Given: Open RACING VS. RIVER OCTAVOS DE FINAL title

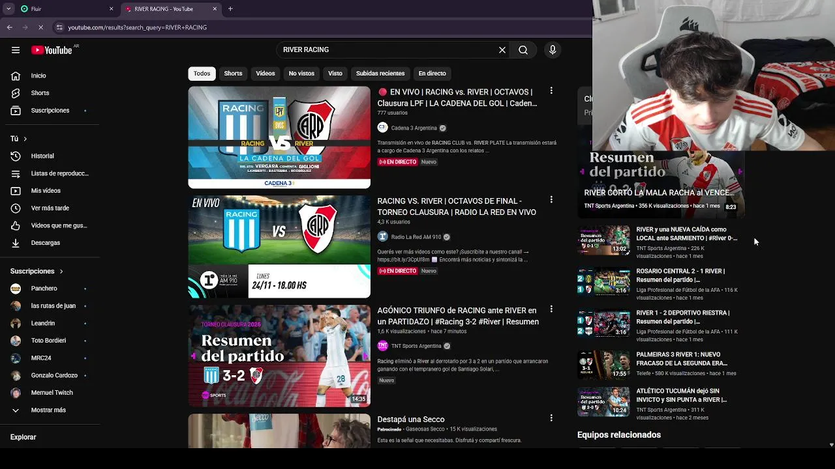Looking at the screenshot, I should (457, 206).
